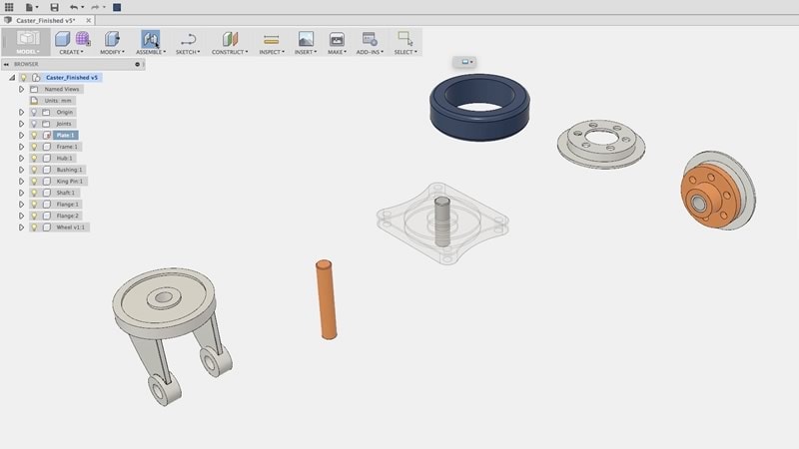Hide the Hub:1 component via lightbulb
799x449 pixels.
click(34, 159)
